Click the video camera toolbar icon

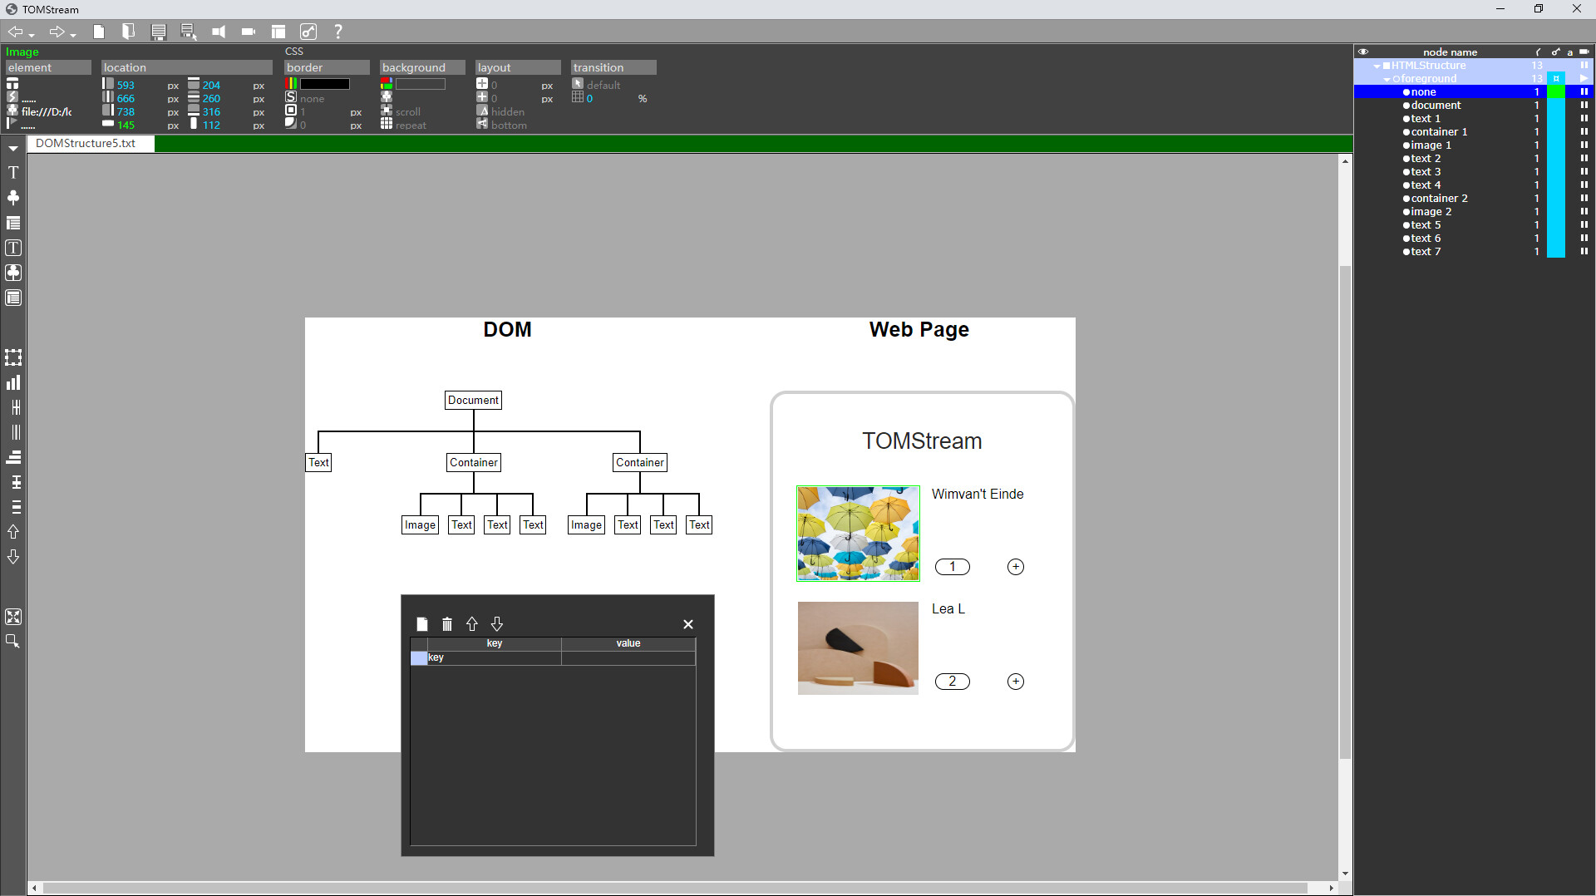pyautogui.click(x=249, y=32)
